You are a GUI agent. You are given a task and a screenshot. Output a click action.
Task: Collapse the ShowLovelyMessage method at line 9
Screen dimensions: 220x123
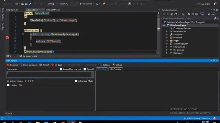coord(23,34)
